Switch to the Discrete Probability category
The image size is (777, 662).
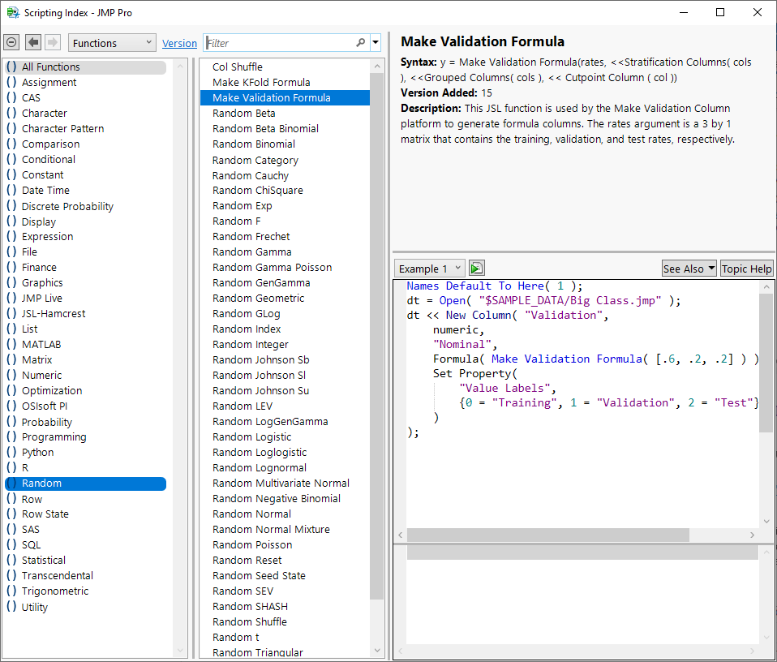(67, 205)
